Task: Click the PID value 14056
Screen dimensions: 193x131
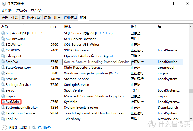Action: tap(55, 79)
